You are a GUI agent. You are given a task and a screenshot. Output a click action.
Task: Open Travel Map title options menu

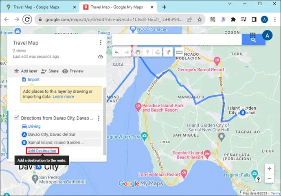tap(101, 43)
